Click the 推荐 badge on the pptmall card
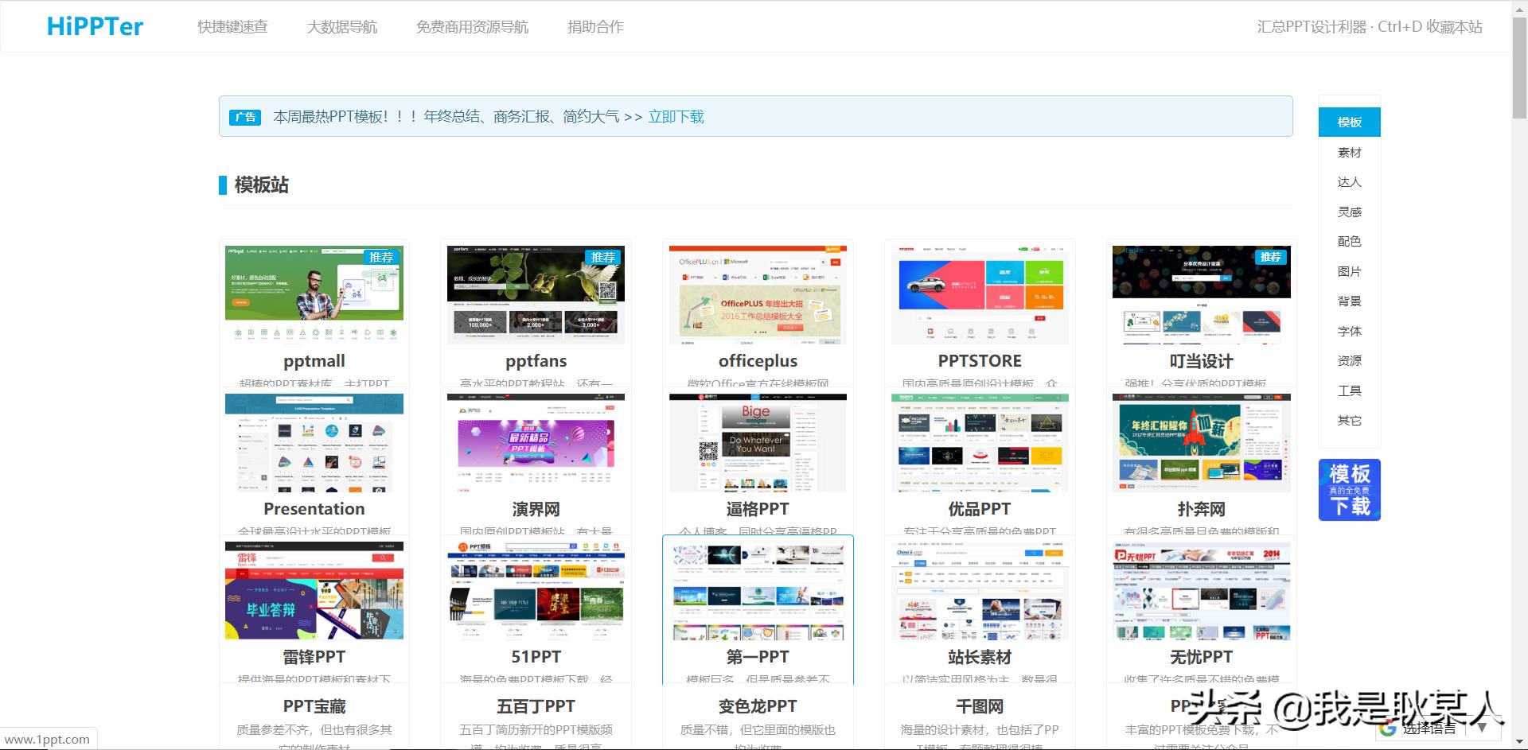This screenshot has height=750, width=1528. [x=381, y=257]
